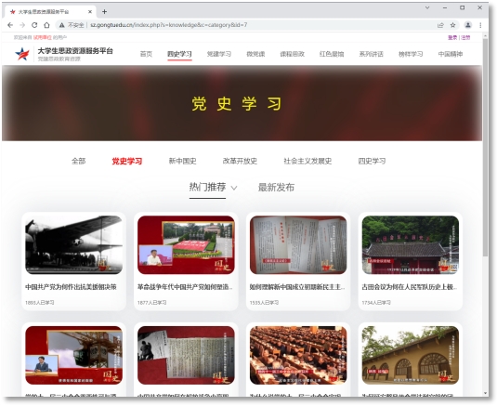Open the tab search chevron in title bar
Image resolution: width=497 pixels, height=406 pixels.
[427, 7]
